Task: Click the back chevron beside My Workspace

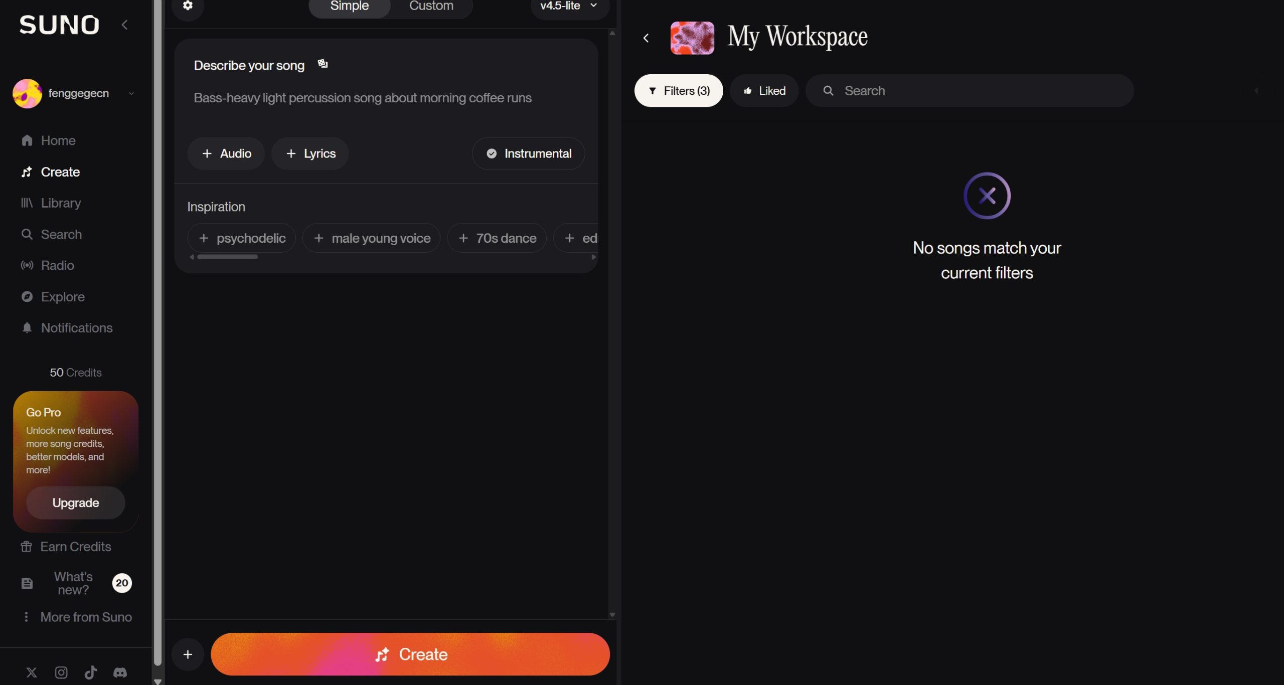Action: coord(646,38)
